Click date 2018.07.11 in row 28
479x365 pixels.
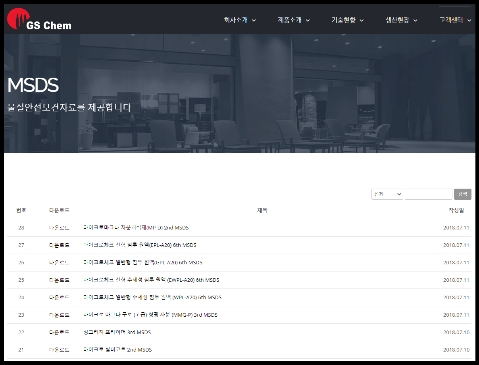pos(456,228)
